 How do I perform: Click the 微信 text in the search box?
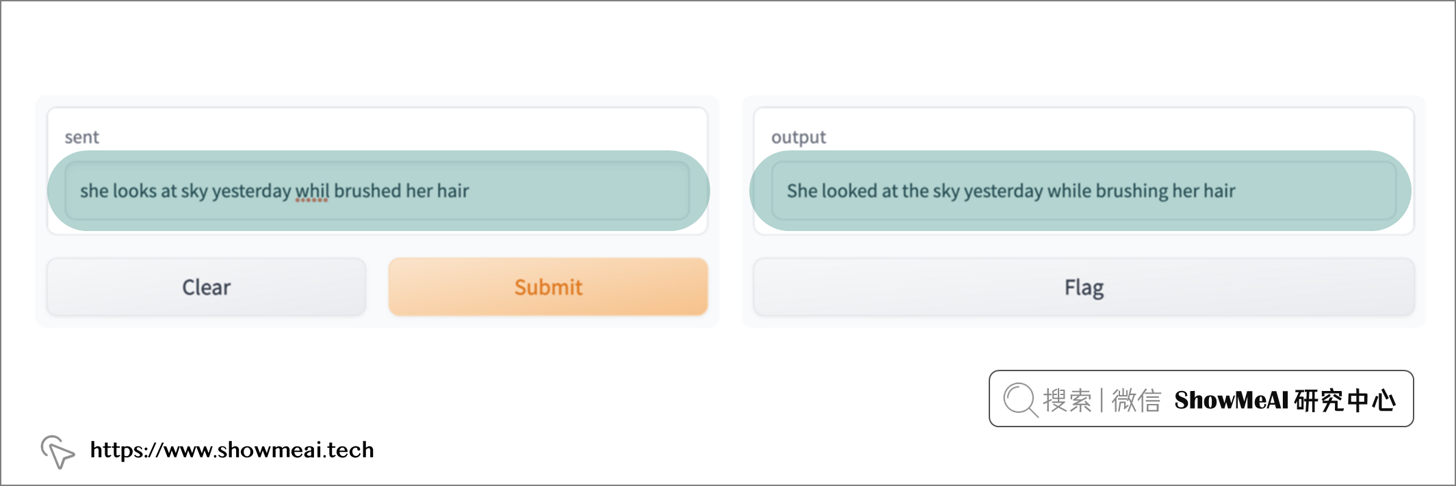1136,400
